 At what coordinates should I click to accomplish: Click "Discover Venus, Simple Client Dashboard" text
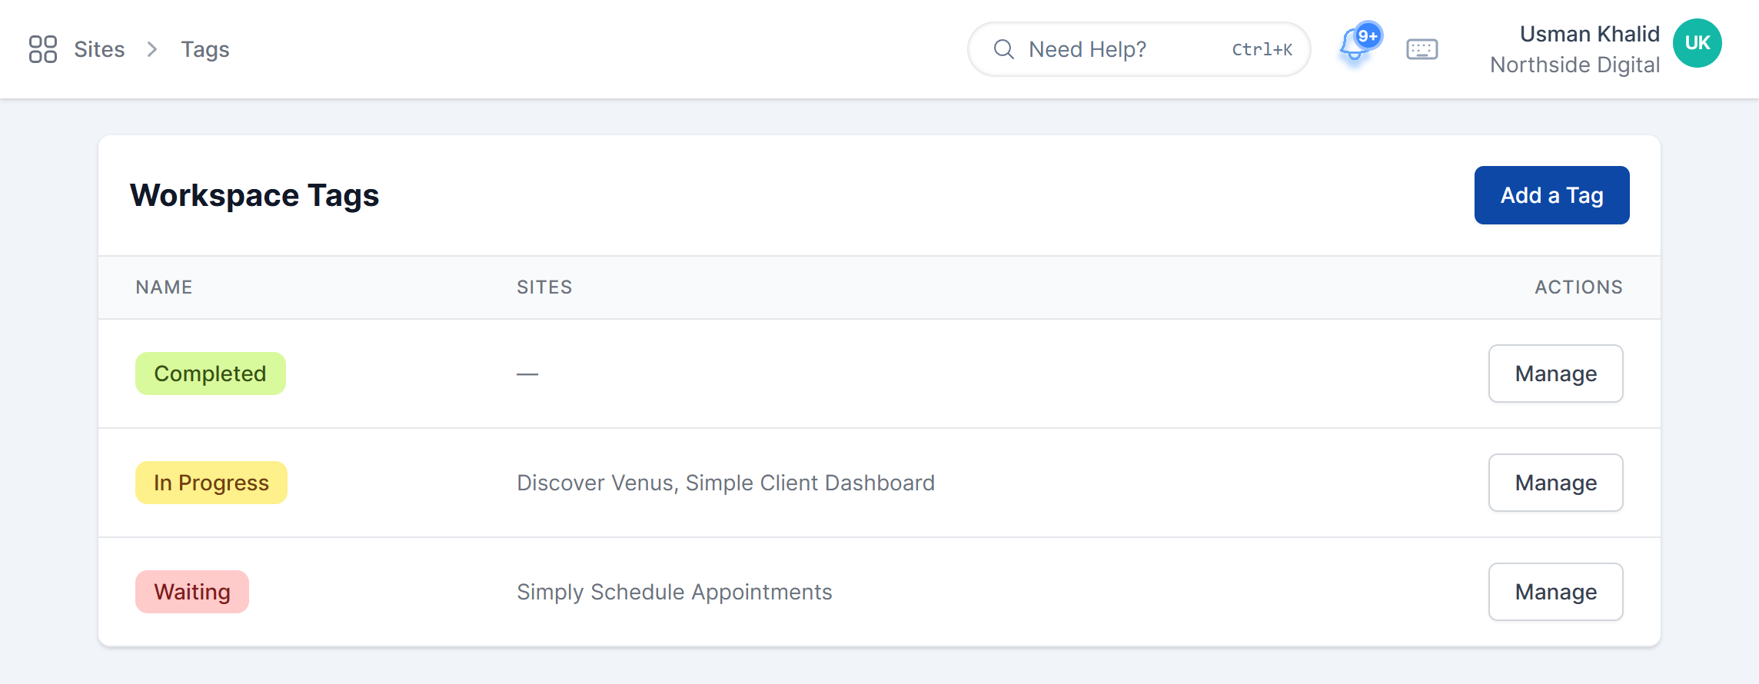pos(726,483)
